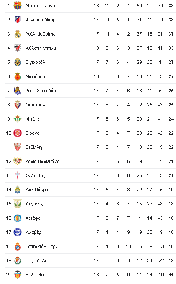Select the Αλαβές row rank number 17
Image resolution: width=176 pixels, height=284 pixels.
(9, 232)
